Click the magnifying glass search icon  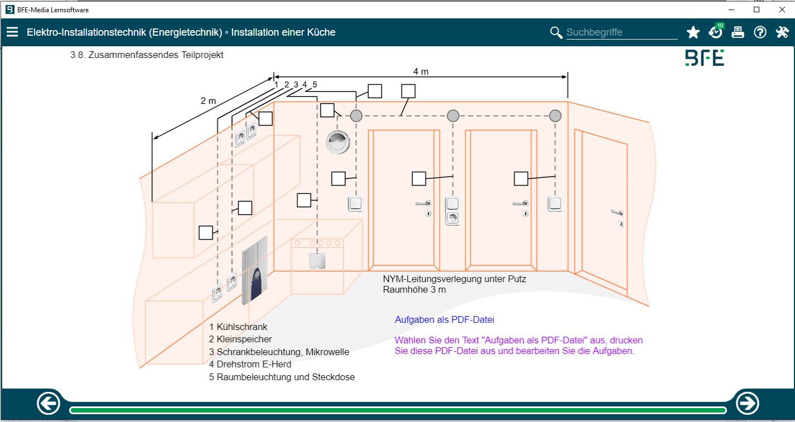[x=556, y=32]
